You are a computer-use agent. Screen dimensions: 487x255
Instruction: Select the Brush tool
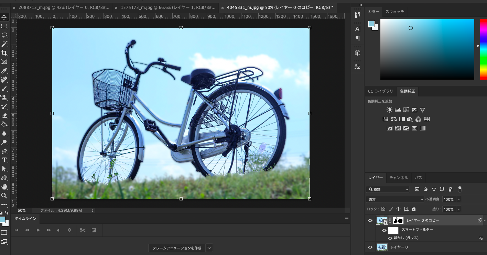click(x=4, y=89)
